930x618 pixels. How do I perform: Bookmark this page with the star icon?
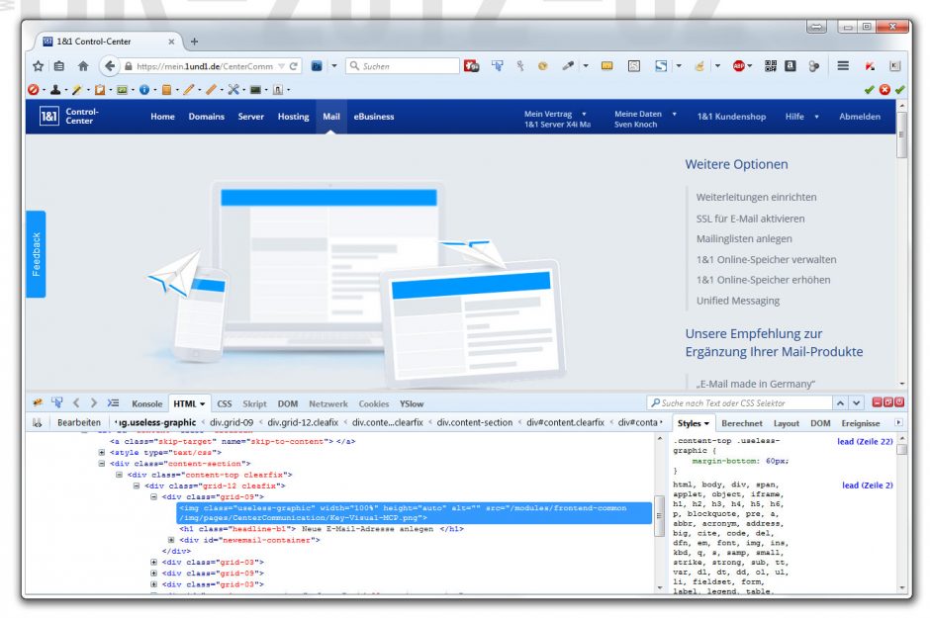38,66
